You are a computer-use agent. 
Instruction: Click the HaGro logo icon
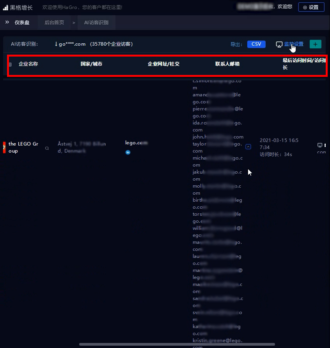tap(5, 7)
